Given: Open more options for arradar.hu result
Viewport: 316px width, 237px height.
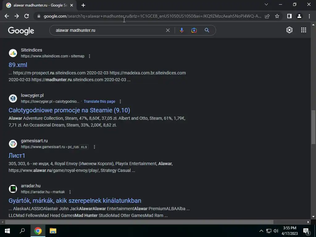Looking at the screenshot, I should (70, 192).
